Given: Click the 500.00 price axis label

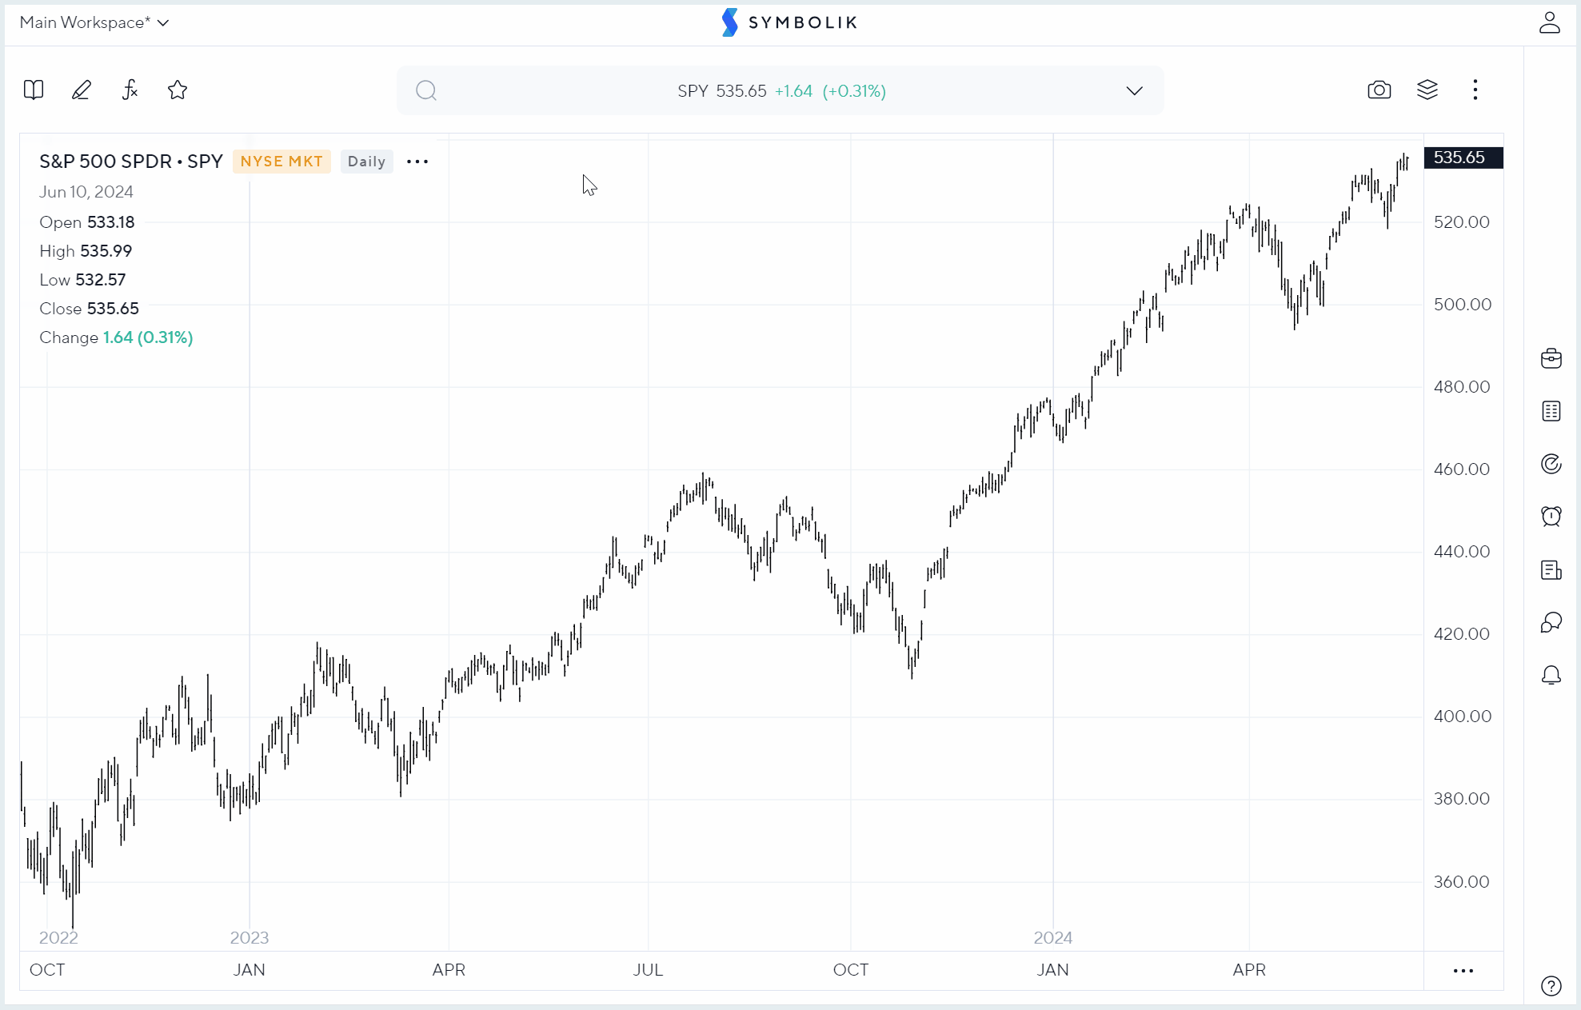Looking at the screenshot, I should [1463, 305].
